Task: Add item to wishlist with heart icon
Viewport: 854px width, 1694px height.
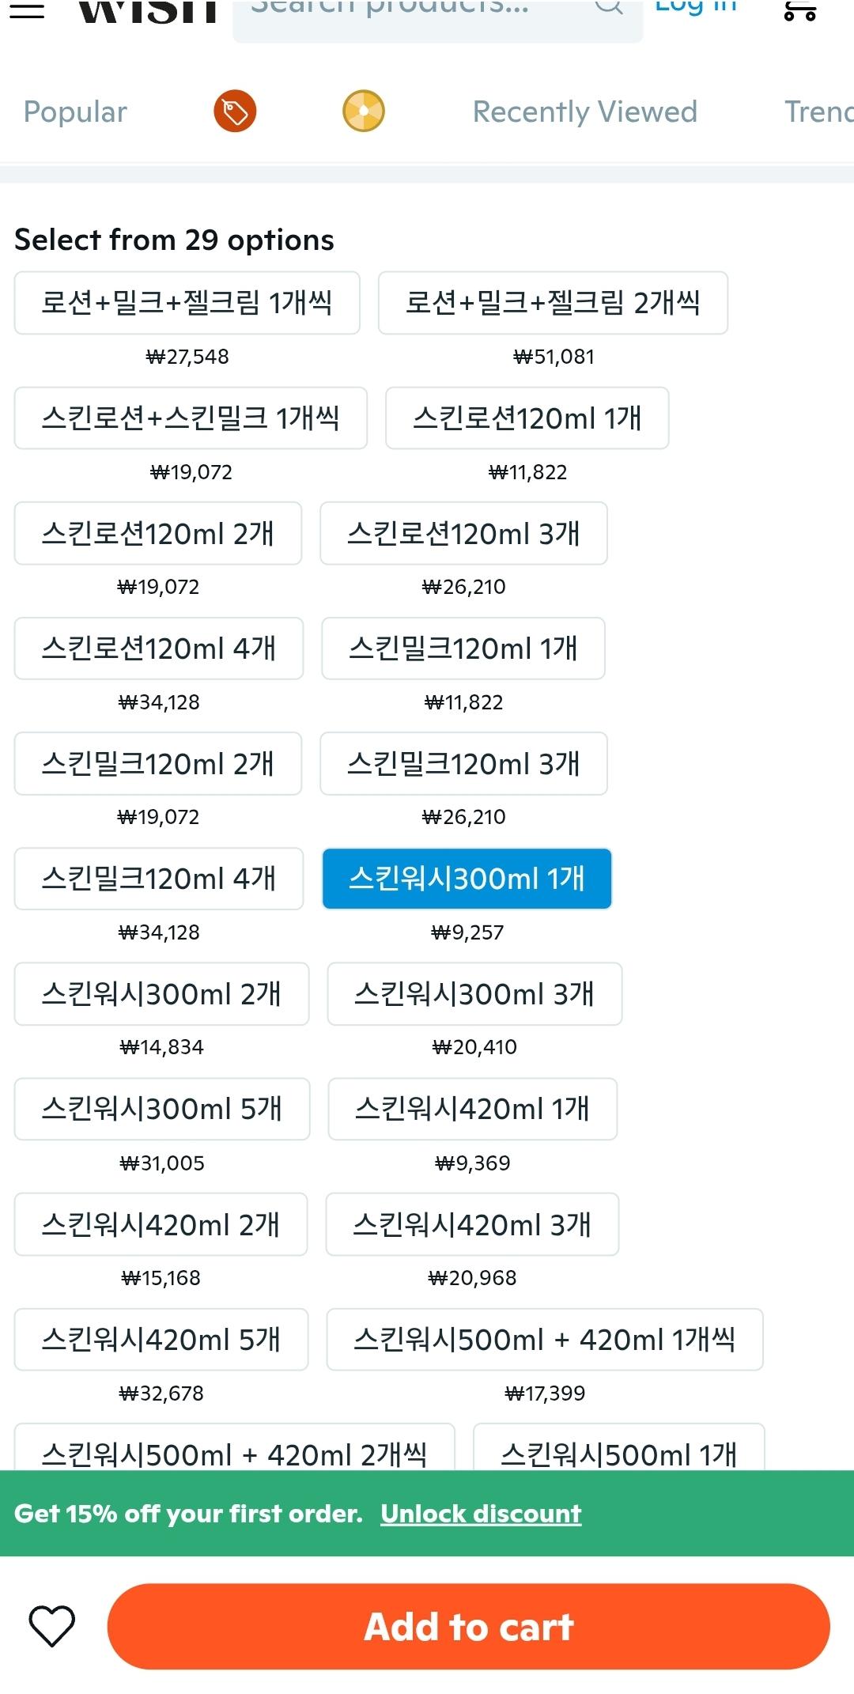Action: click(x=52, y=1626)
